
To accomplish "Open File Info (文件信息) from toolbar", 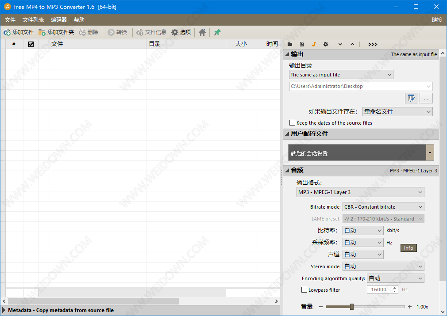I will click(x=151, y=32).
